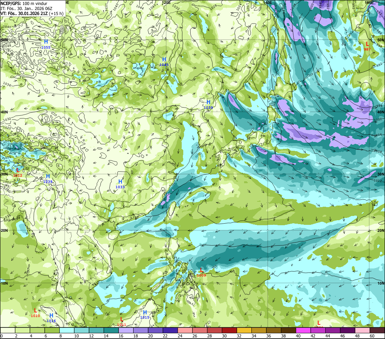
Task: Select the legend swatch between 2 and 4
Action: (22, 330)
